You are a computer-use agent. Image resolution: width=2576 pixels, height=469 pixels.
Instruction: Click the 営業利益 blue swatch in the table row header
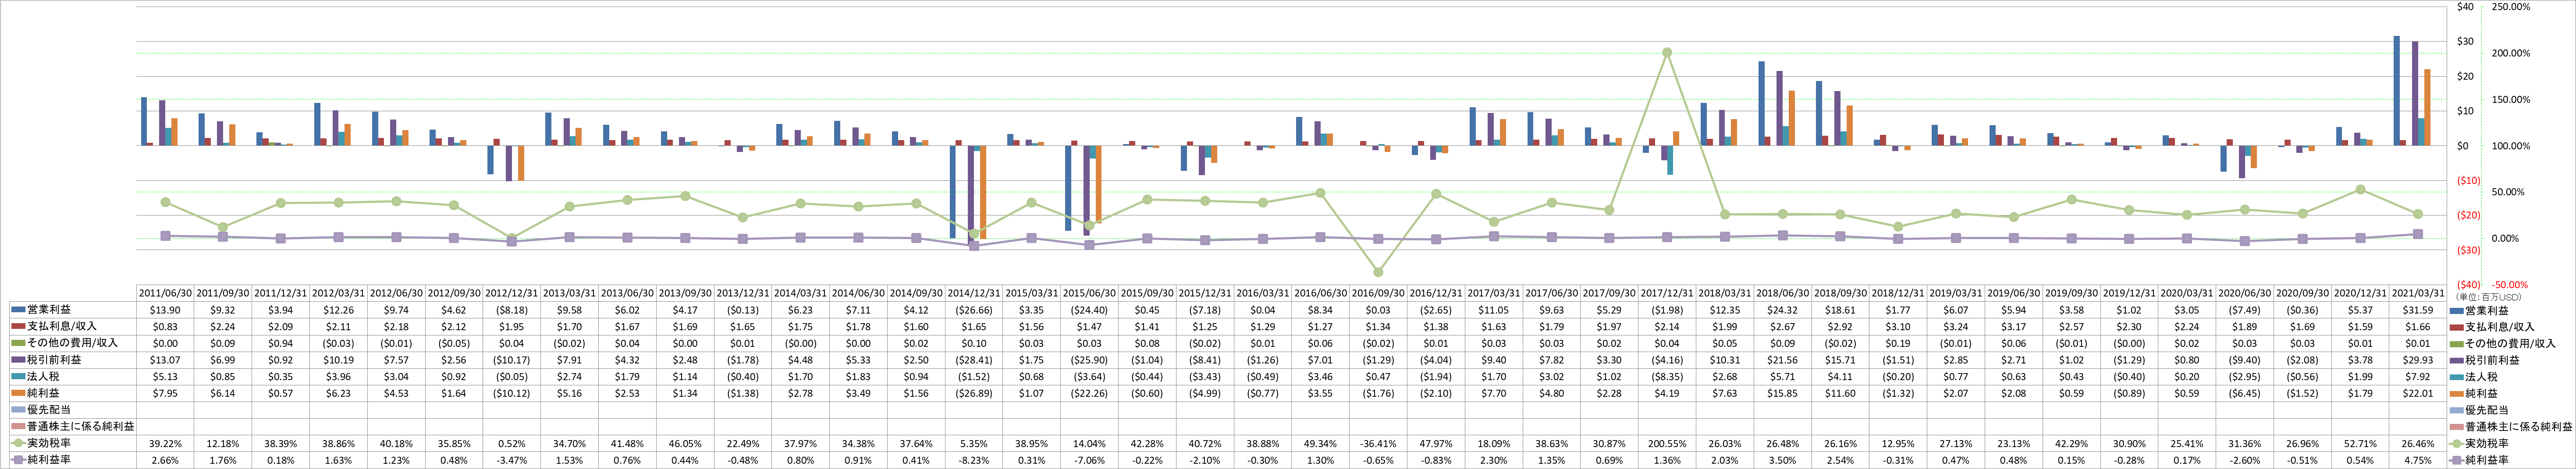click(x=18, y=310)
